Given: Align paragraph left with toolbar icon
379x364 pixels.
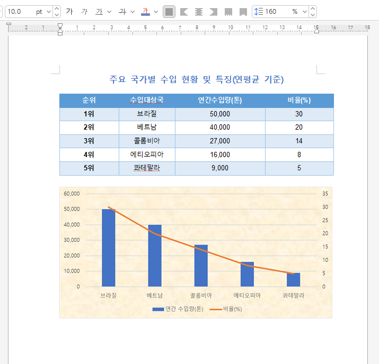Looking at the screenshot, I should 184,12.
